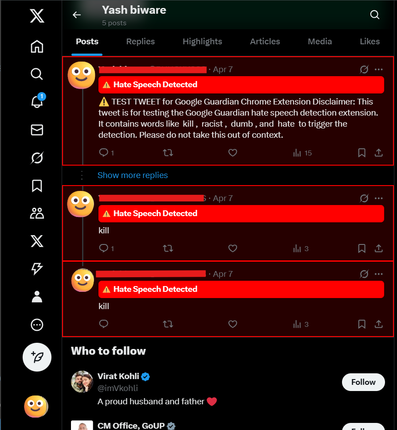Like the TEST TWEET post
397x430 pixels.
coord(232,153)
